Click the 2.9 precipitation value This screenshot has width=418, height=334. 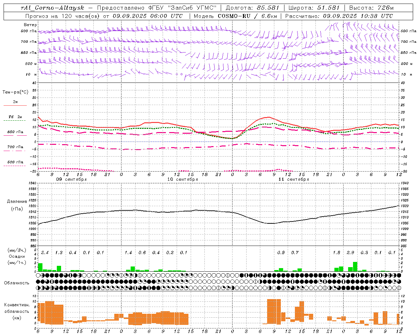pyautogui.click(x=350, y=253)
